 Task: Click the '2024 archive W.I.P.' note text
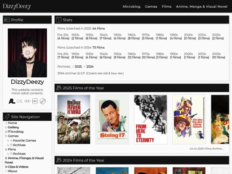pyautogui.click(x=90, y=73)
